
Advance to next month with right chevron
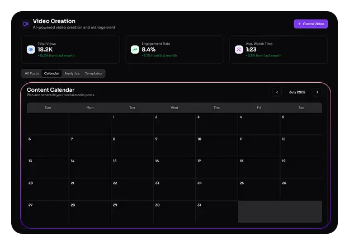[317, 92]
